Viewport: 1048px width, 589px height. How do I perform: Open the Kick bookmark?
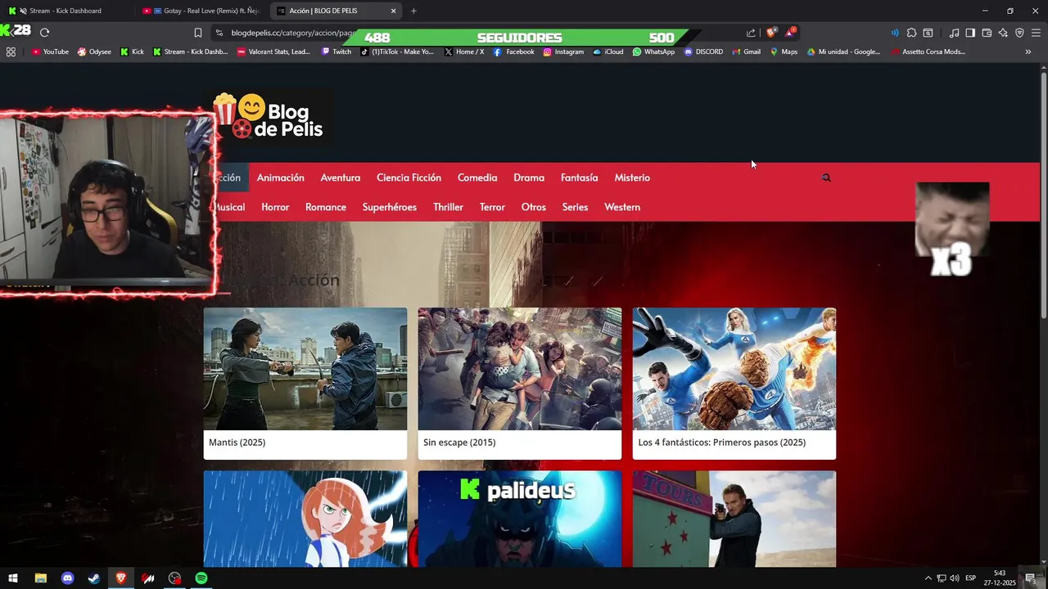pyautogui.click(x=132, y=52)
